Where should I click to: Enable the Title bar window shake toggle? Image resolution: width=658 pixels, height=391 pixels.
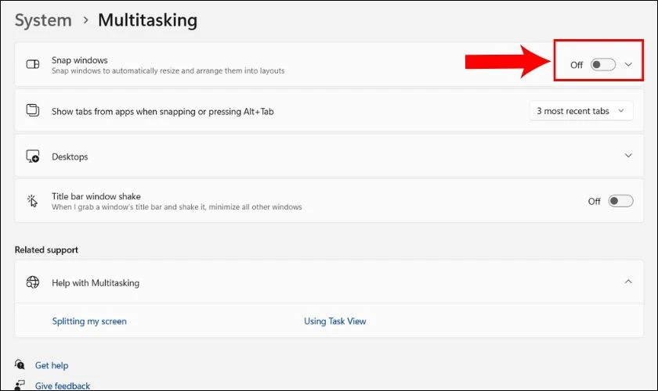620,201
